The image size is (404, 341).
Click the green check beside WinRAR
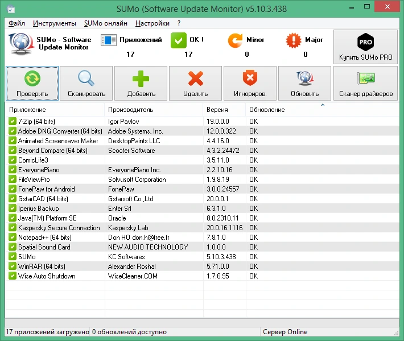point(12,267)
